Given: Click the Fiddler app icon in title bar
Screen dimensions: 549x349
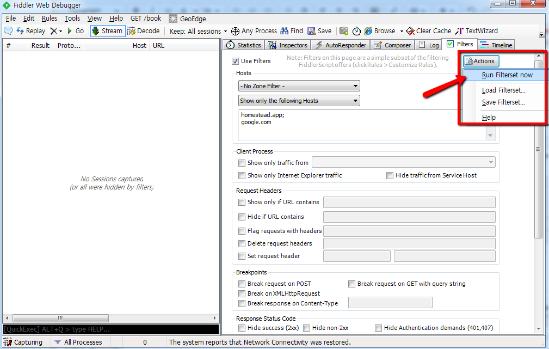Looking at the screenshot, I should [x=7, y=5].
